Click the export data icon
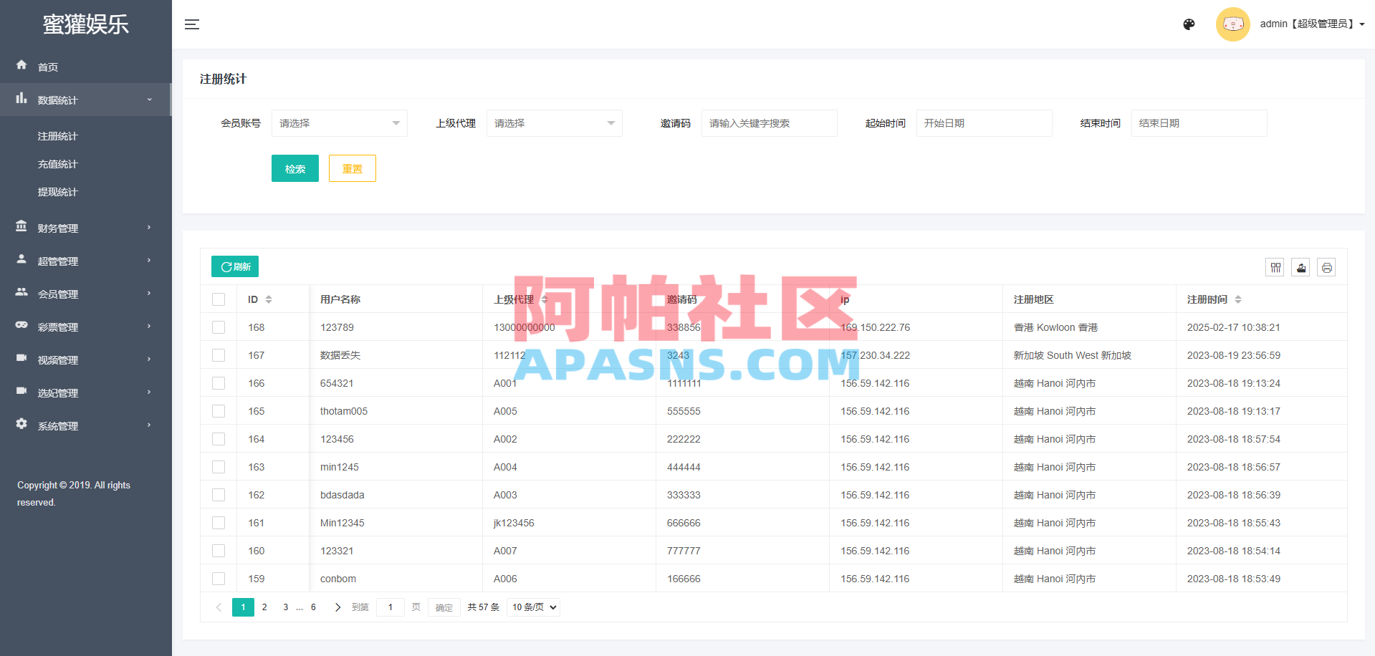Screen dimensions: 1375x656 pos(1300,266)
